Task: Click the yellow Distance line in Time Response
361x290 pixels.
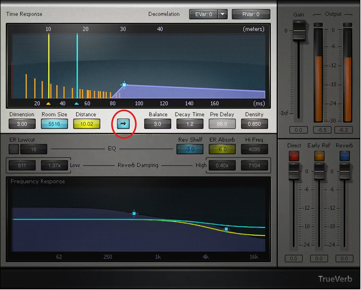Action: [49, 66]
